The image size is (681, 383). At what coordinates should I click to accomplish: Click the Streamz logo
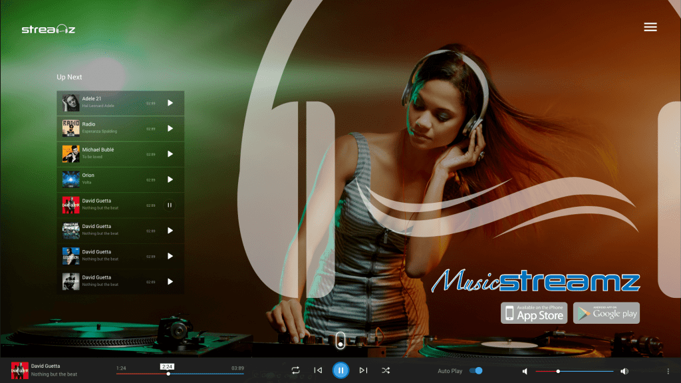click(49, 29)
